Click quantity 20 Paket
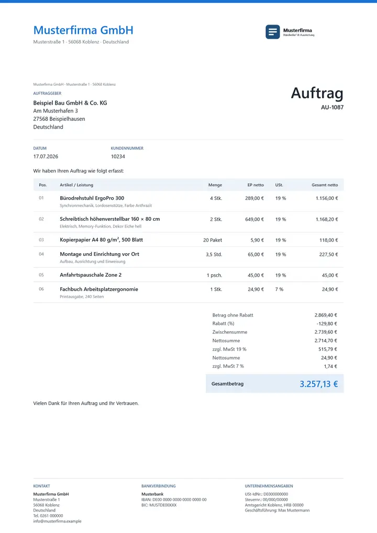Image resolution: width=377 pixels, height=533 pixels. click(x=213, y=240)
